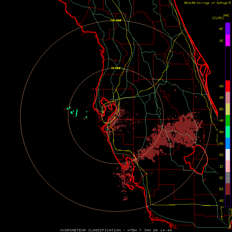Image resolution: width=232 pixels, height=232 pixels.
Task: Click the ND black legend swatch
Action: 228,201
